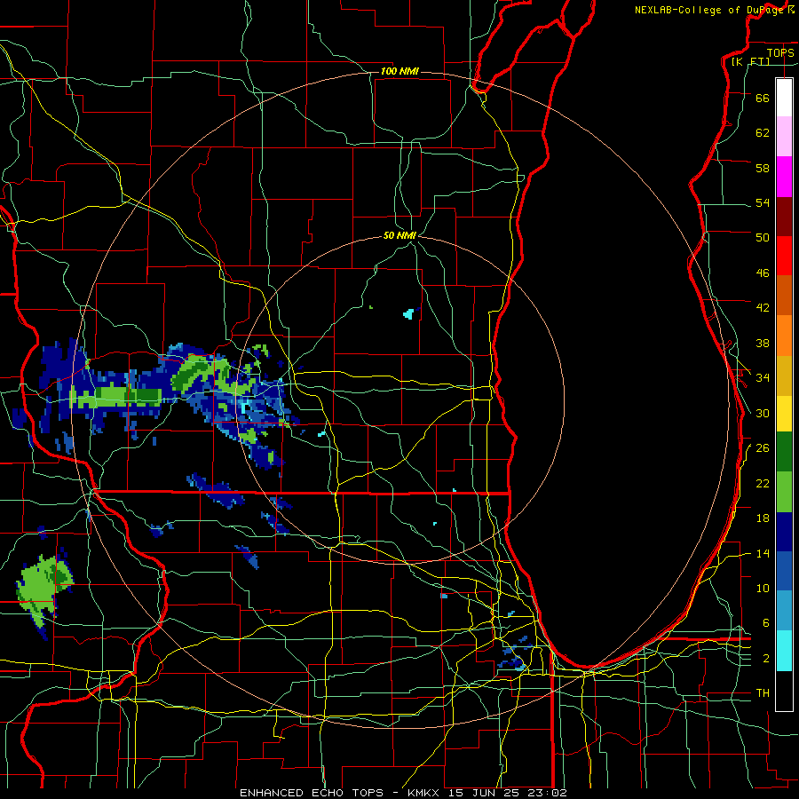Click the 'TH' legend label
The height and width of the screenshot is (799, 799).
763,693
